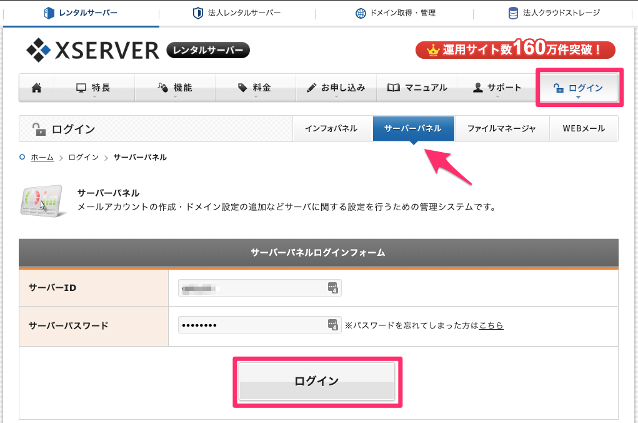Click the mouse icon beside 機能
The image size is (638, 423).
[162, 88]
